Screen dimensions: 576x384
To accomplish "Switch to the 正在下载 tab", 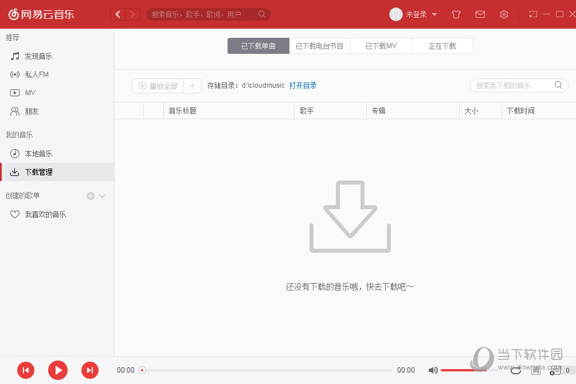I will (442, 45).
